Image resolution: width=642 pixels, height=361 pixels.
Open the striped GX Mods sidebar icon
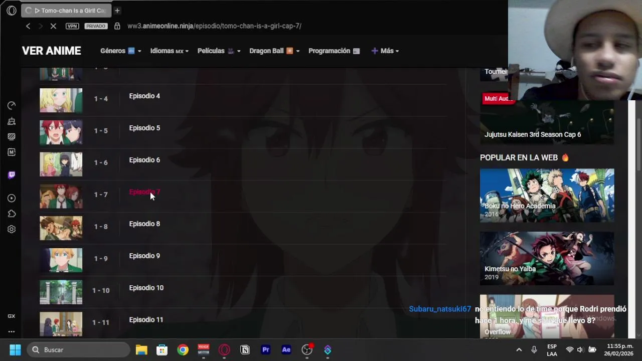coord(11,136)
